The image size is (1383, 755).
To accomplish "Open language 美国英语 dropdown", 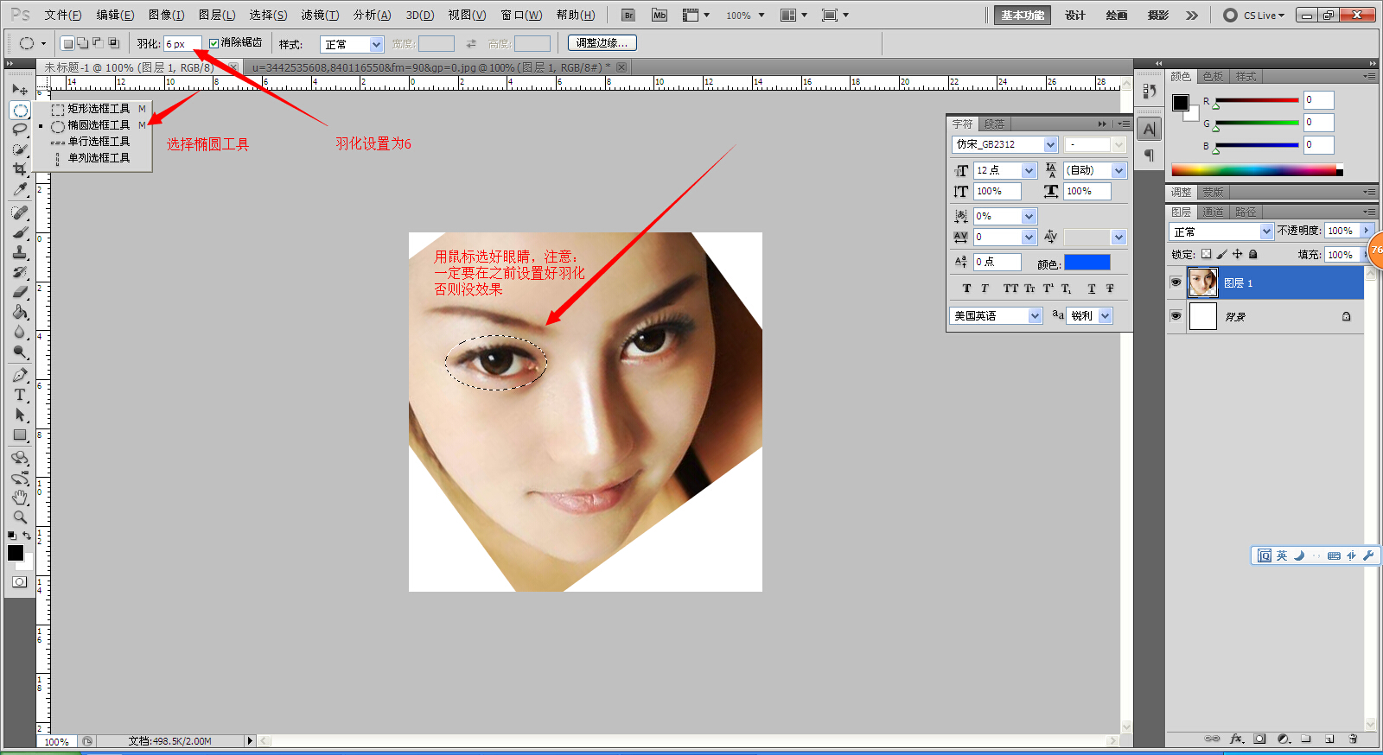I will [x=996, y=316].
